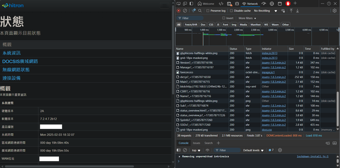This screenshot has height=168, width=340.
Task: Select the Console drawer tab
Action: point(184,143)
